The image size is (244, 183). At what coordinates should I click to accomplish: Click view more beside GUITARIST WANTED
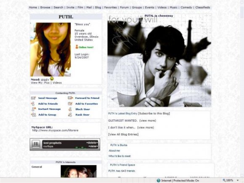(148, 121)
